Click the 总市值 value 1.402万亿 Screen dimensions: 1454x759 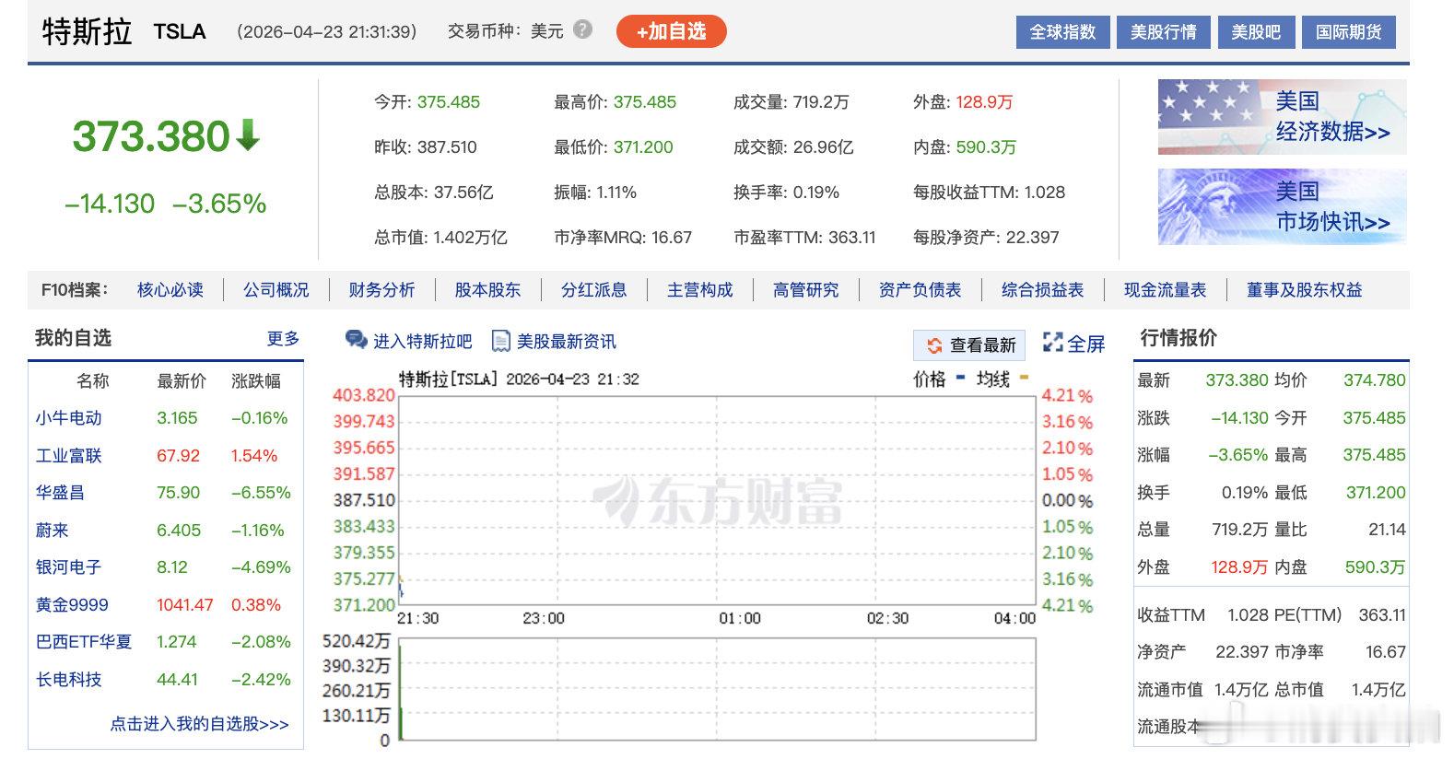(x=470, y=238)
